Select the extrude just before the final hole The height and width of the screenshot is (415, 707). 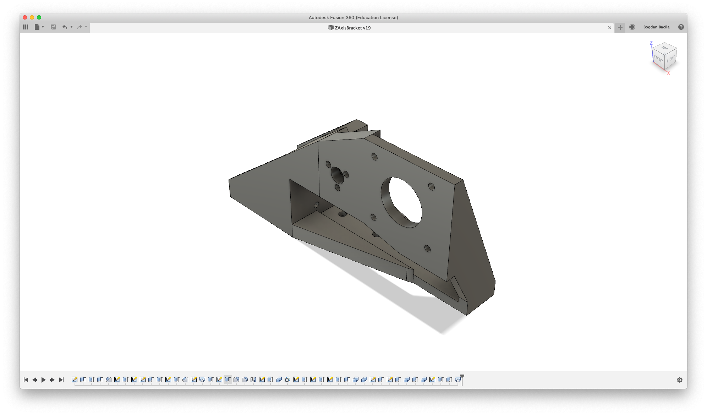(x=449, y=379)
